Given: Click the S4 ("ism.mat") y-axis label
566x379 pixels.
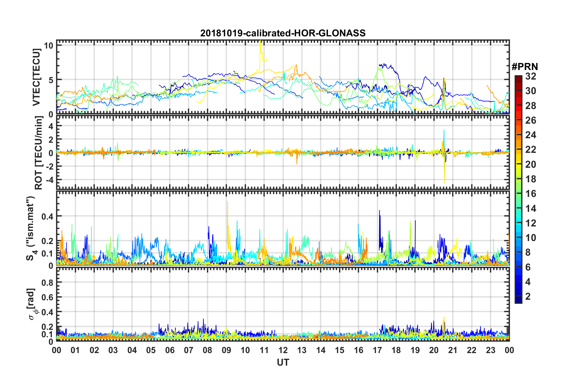Looking at the screenshot, I should tap(31, 229).
